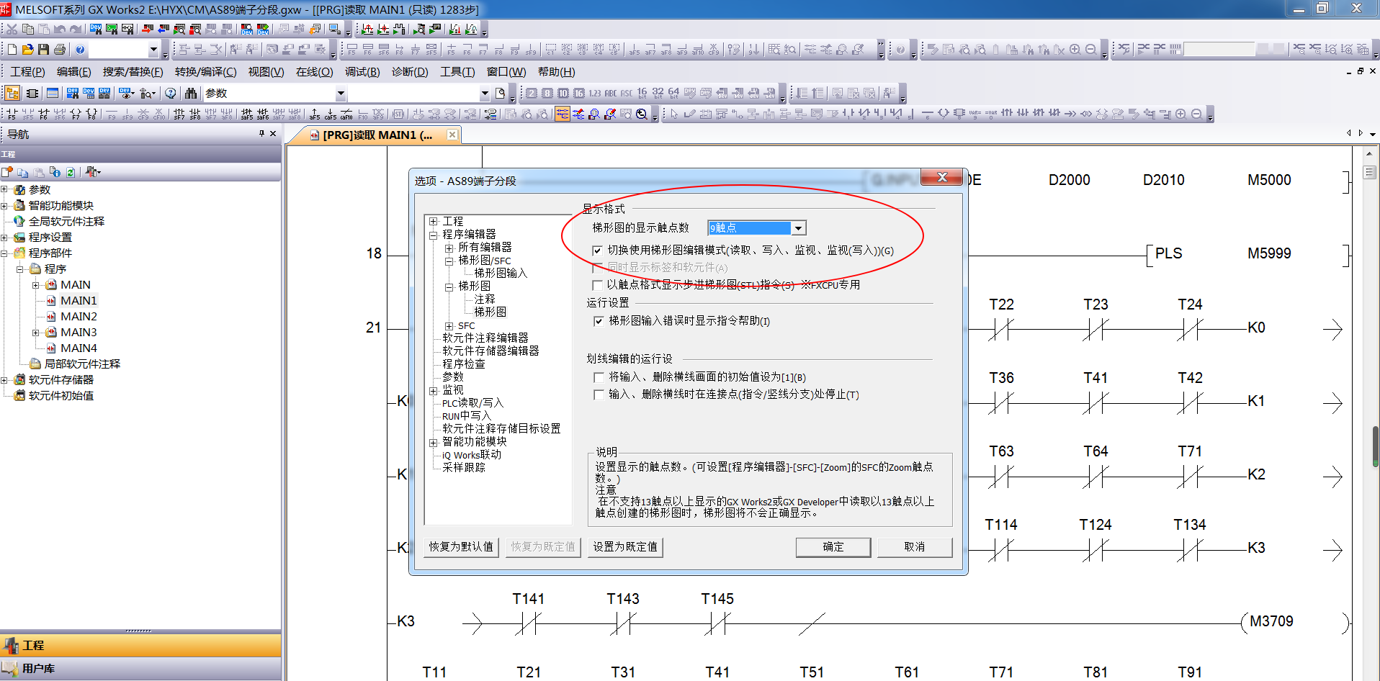This screenshot has height=681, width=1380.
Task: Open the 在线(O) menu
Action: point(314,72)
